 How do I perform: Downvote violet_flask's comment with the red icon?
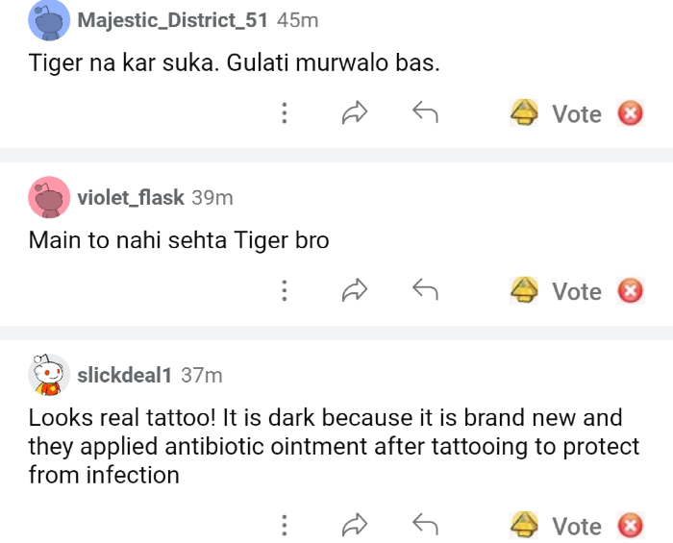630,291
